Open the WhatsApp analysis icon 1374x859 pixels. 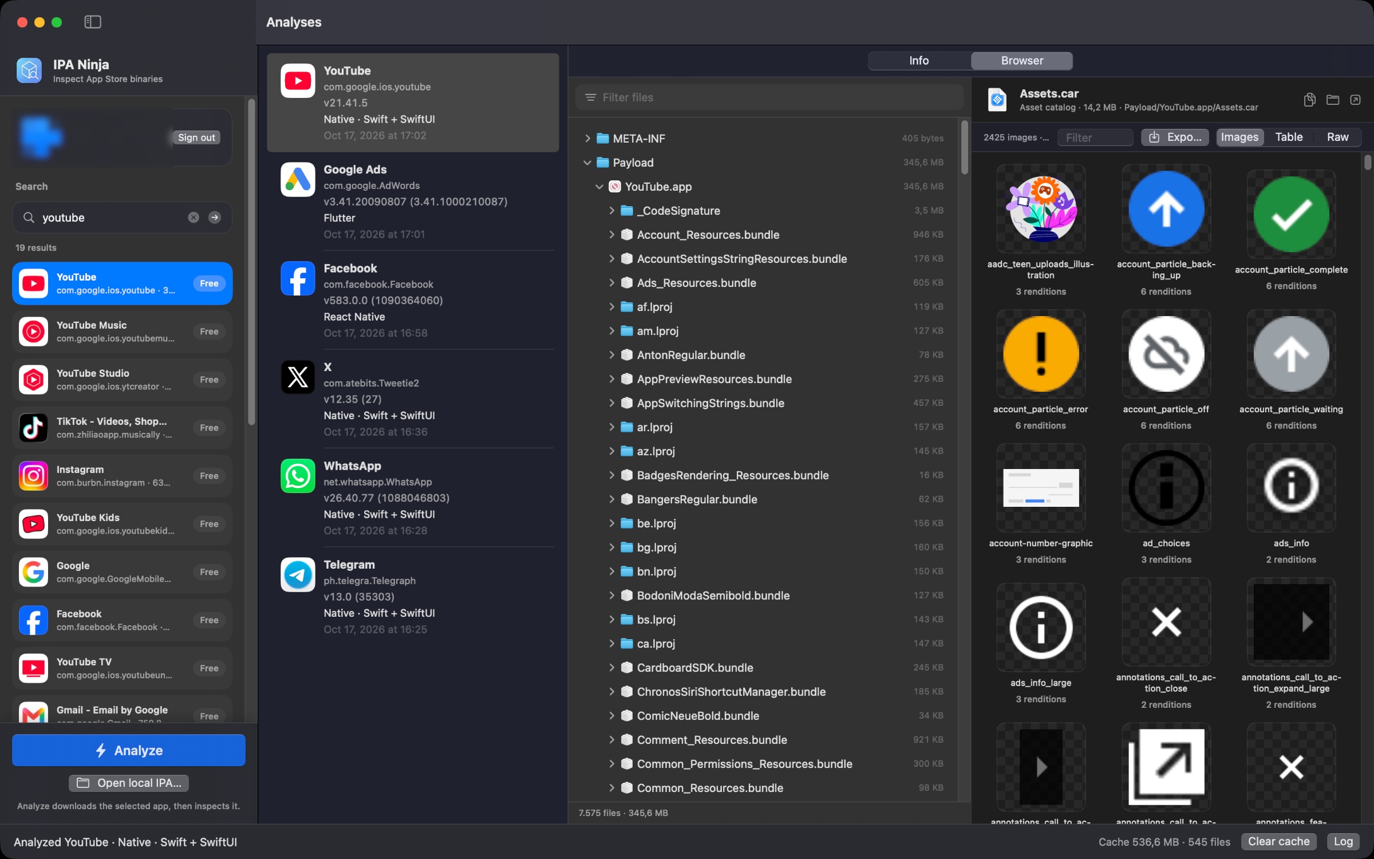point(298,476)
